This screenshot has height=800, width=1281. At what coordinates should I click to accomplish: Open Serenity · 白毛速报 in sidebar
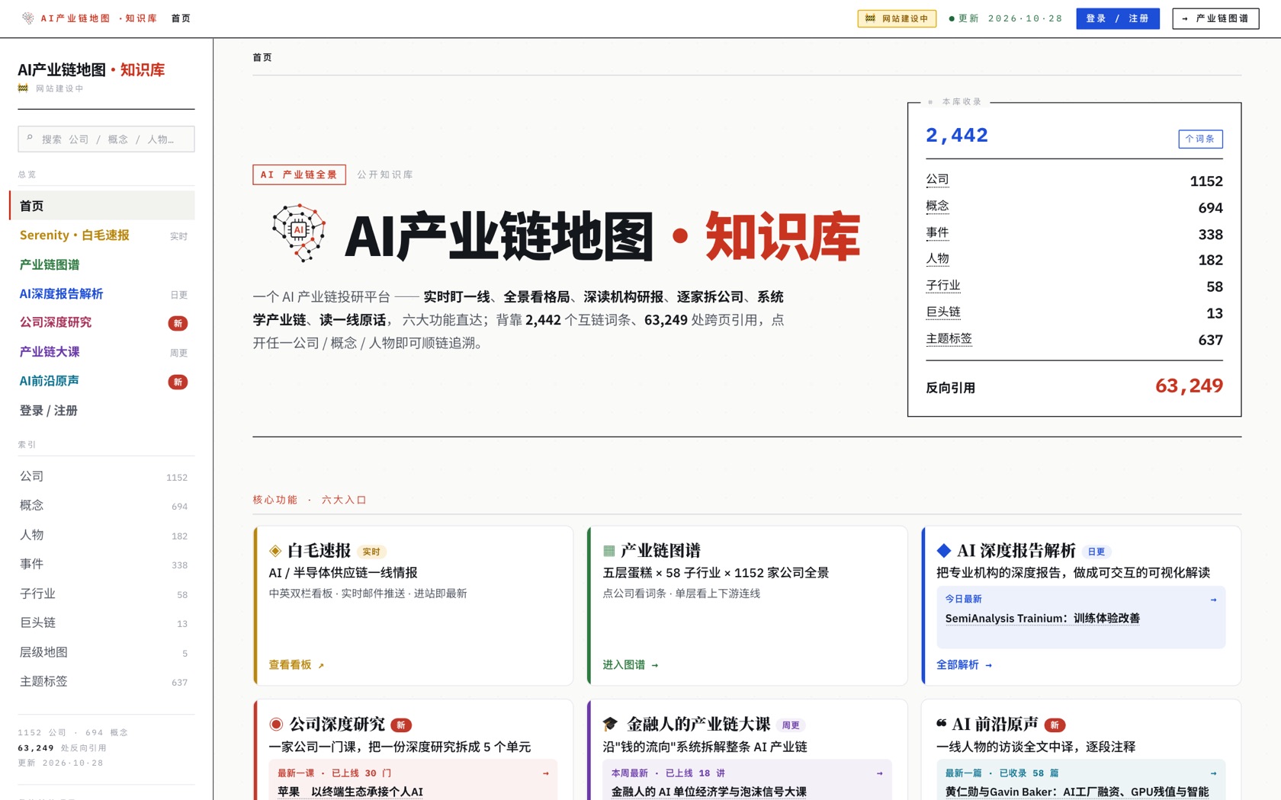(102, 235)
